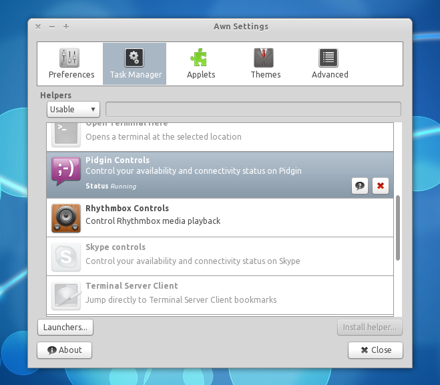The width and height of the screenshot is (440, 385).
Task: Click the Terminal Server Client icon
Action: click(x=66, y=295)
